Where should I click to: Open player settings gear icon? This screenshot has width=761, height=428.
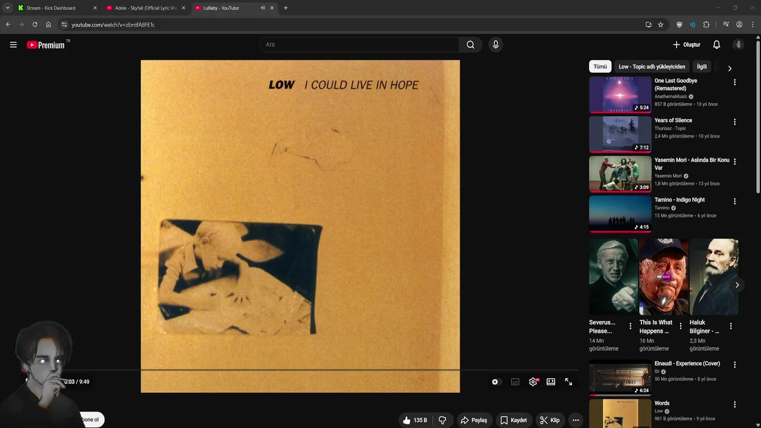(533, 382)
